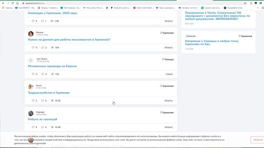Open sidebar post 'Напрямую с Украины'

[212, 43]
